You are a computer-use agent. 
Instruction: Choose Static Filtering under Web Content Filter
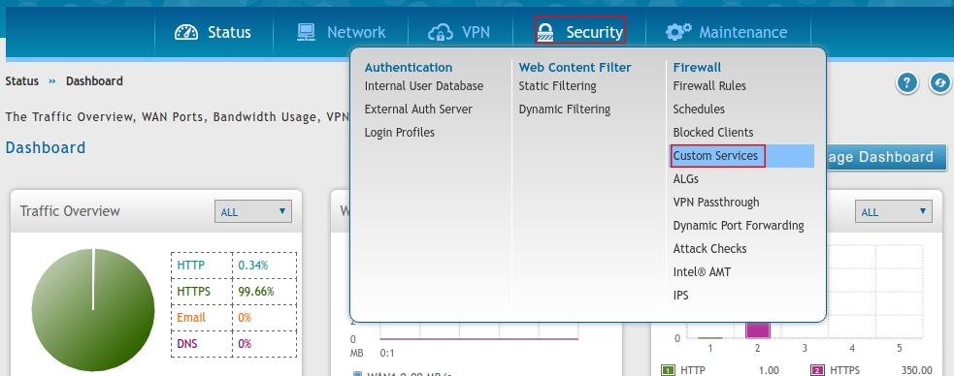pos(557,86)
